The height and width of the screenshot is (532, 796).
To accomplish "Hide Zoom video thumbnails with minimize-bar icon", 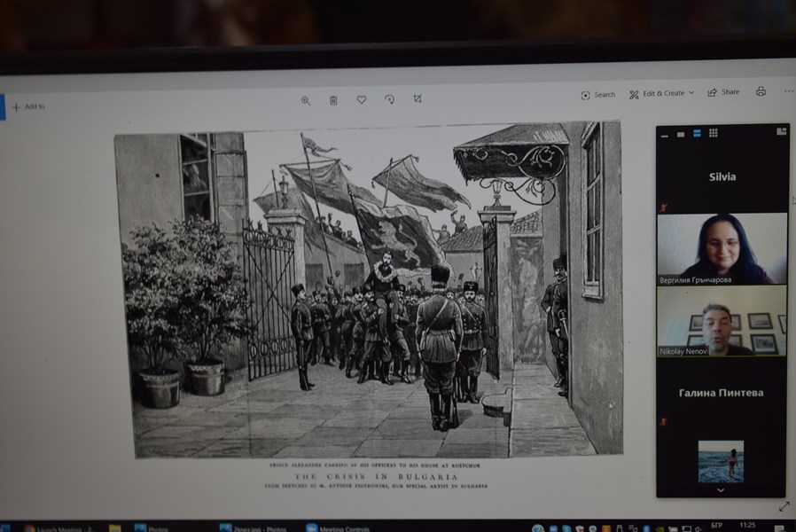I will point(664,134).
